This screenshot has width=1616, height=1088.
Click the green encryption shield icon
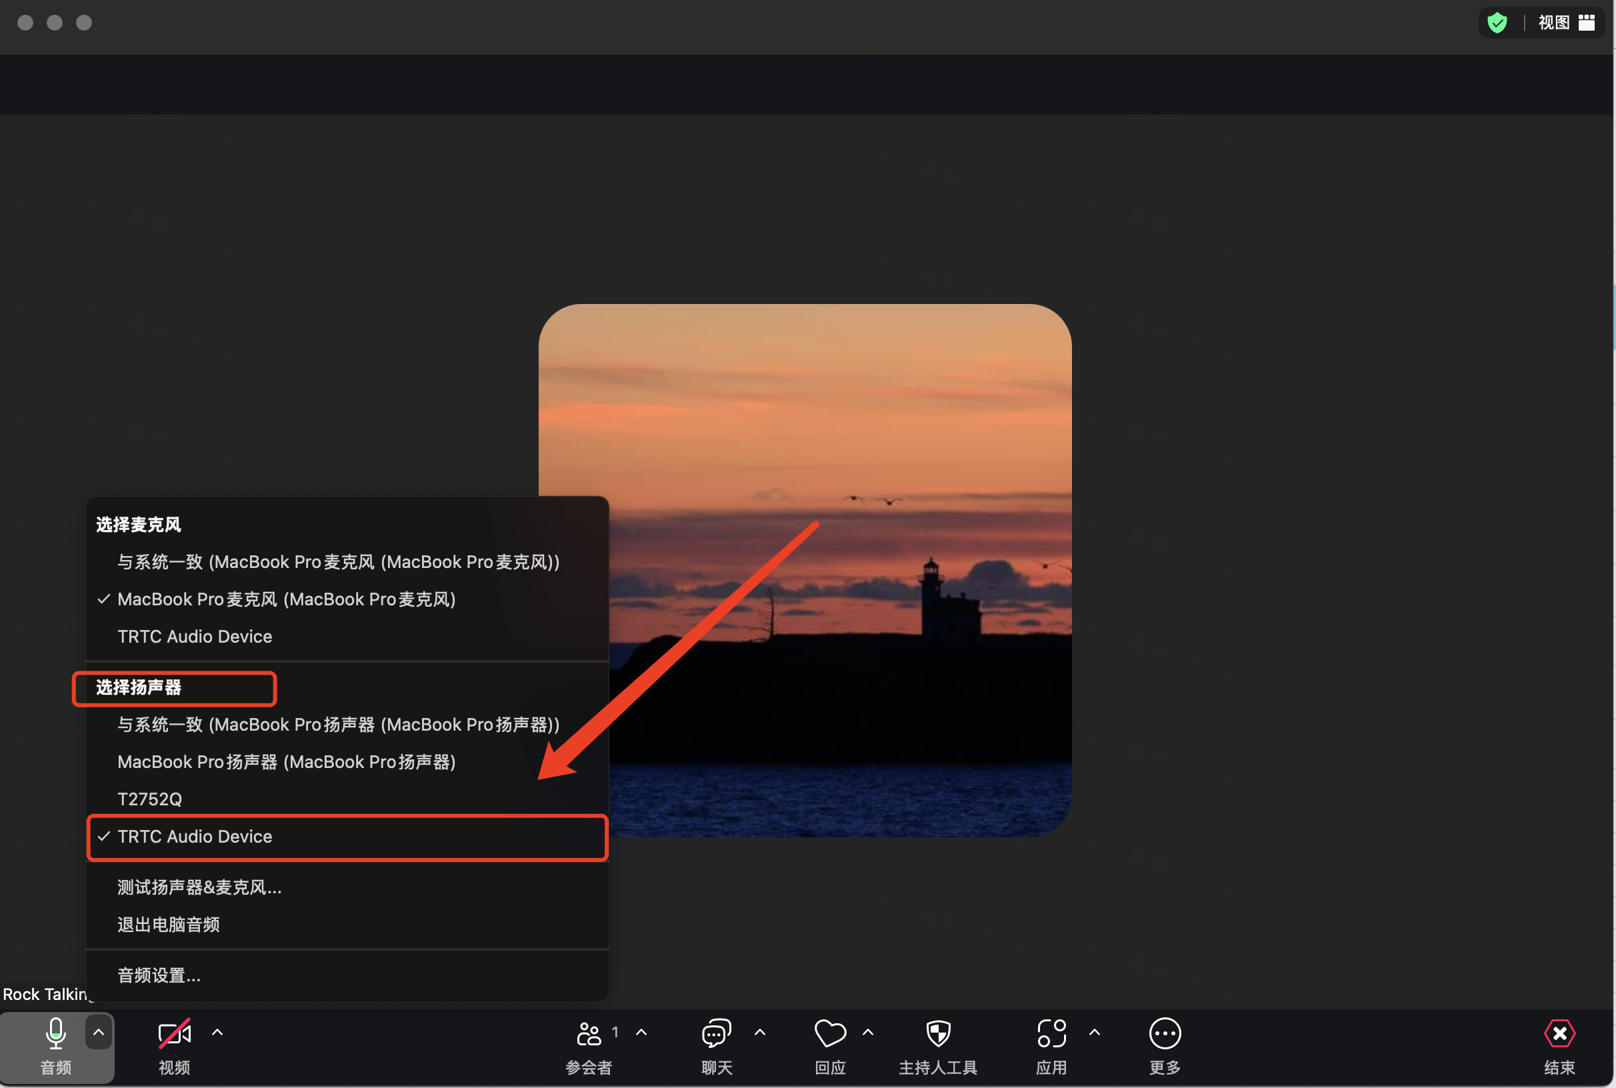1497,23
